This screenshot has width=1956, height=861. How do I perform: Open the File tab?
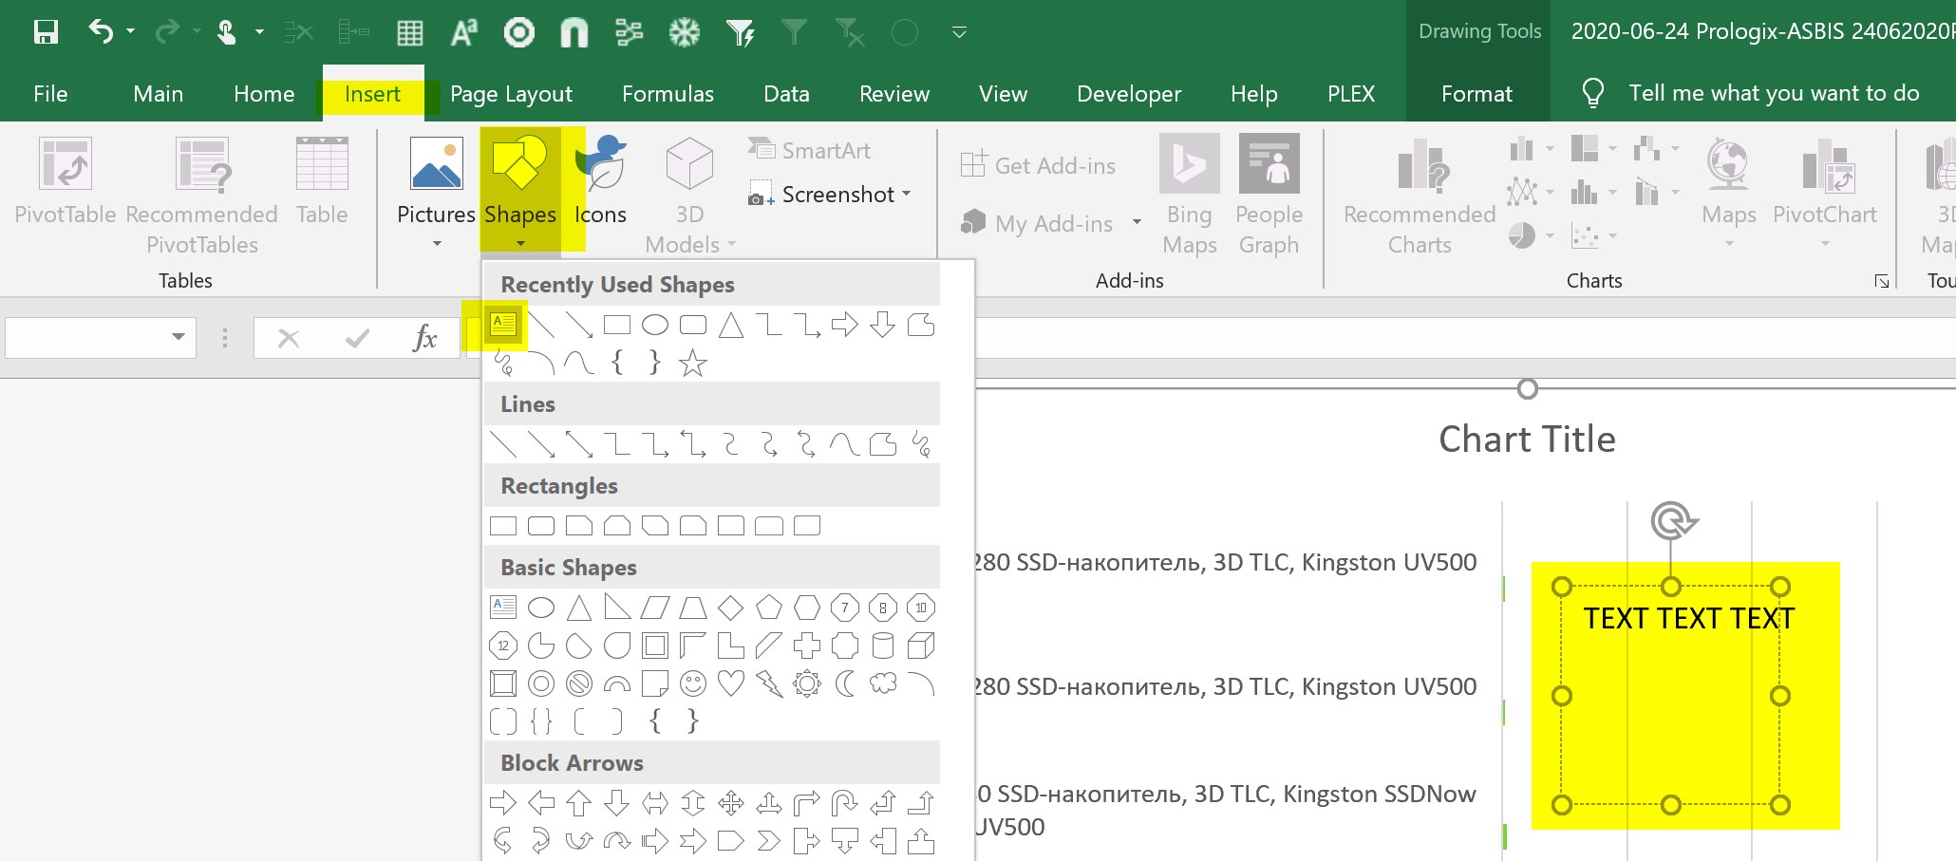click(50, 94)
